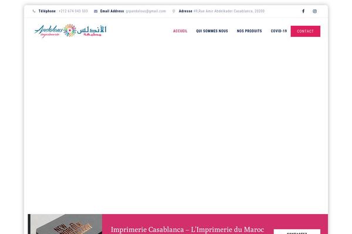Click the email envelope icon
352x234 pixels.
click(x=96, y=11)
